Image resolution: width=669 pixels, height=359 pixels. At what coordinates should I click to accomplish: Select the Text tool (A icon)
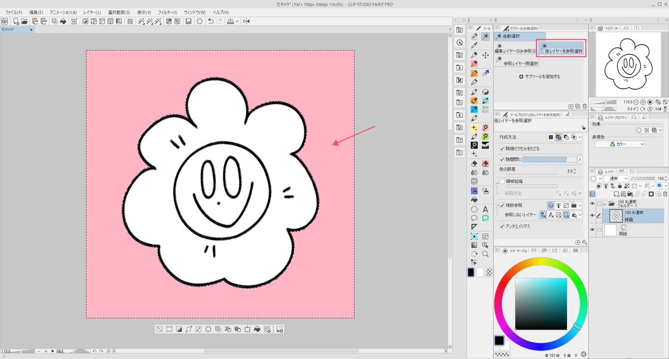coord(486,209)
